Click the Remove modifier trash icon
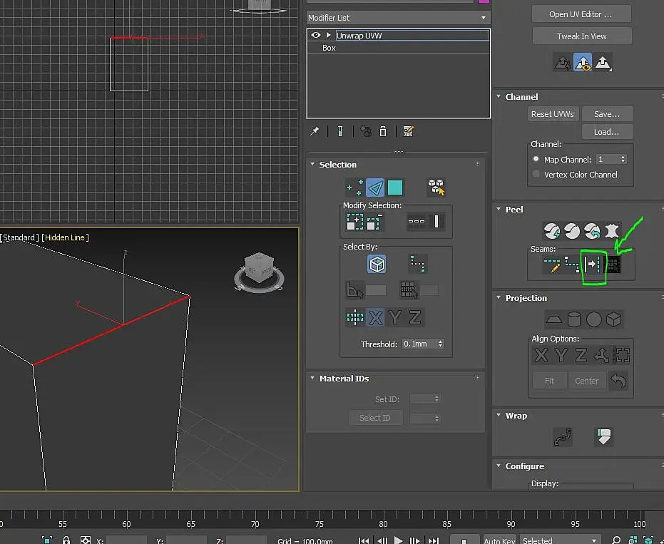The height and width of the screenshot is (544, 664). [x=383, y=132]
